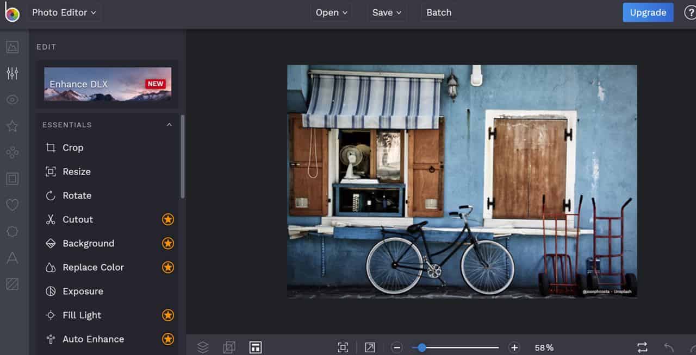
Task: Select the Edit sliders sidebar icon
Action: (13, 73)
